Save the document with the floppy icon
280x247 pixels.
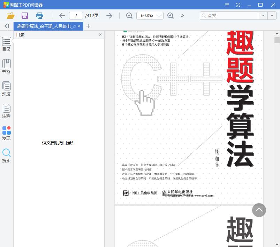tap(25, 16)
